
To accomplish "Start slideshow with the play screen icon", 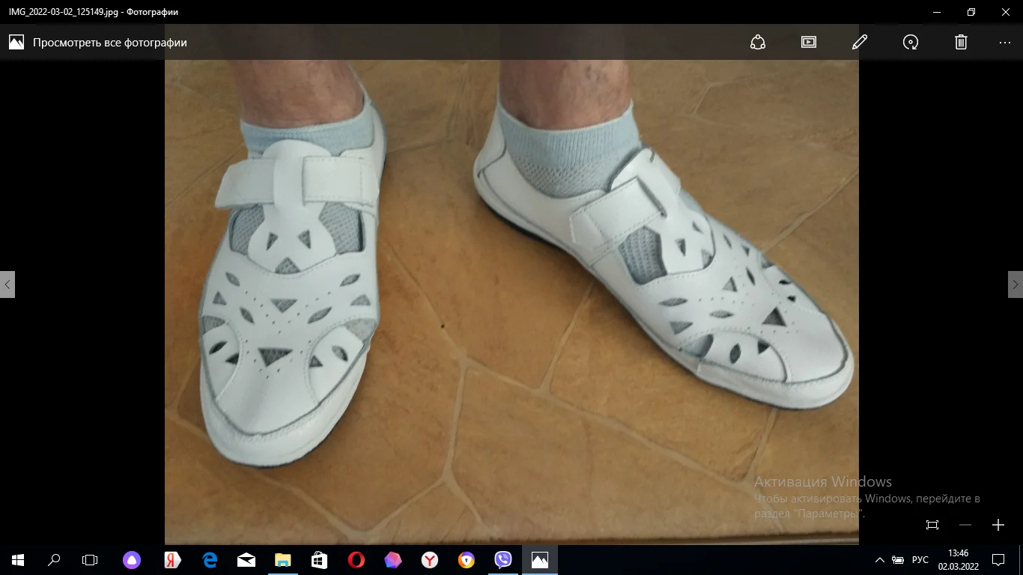I will 809,42.
